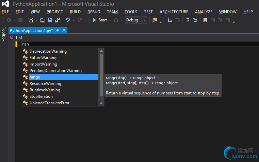The height and width of the screenshot is (162, 259).
Task: Open the HELP menu
Action: [248, 12]
